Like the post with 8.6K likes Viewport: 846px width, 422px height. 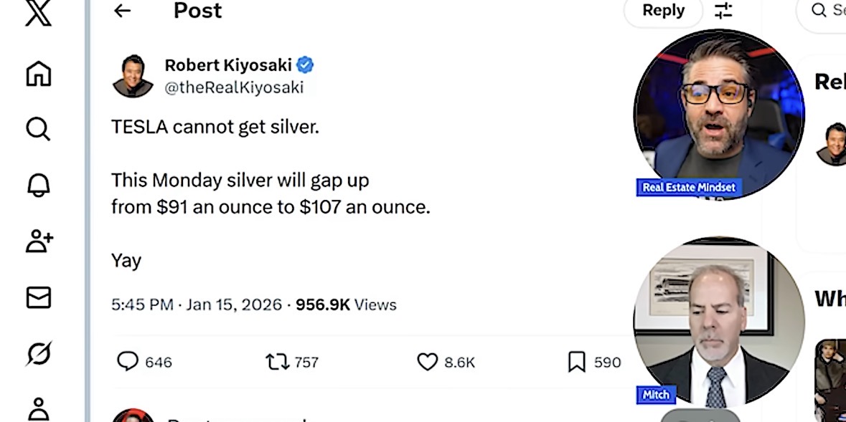[x=428, y=362]
